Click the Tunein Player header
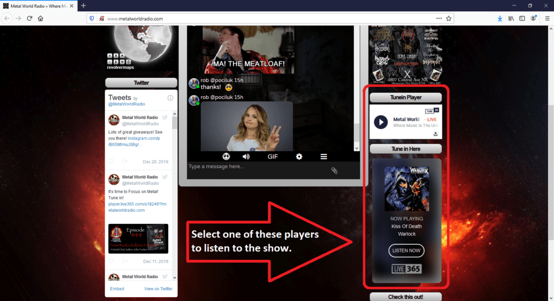The width and height of the screenshot is (554, 301). click(x=406, y=97)
